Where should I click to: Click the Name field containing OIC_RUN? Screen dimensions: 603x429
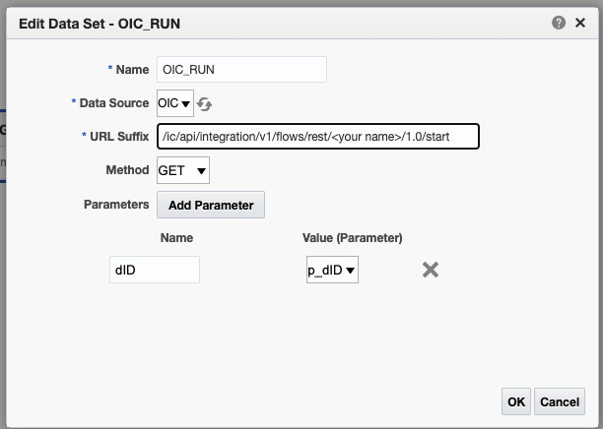[x=241, y=70]
